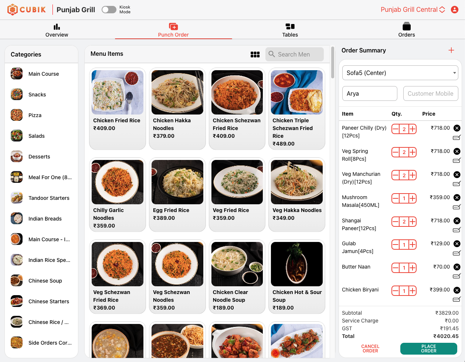Add Chicken Fried Rice to the order

point(118,109)
